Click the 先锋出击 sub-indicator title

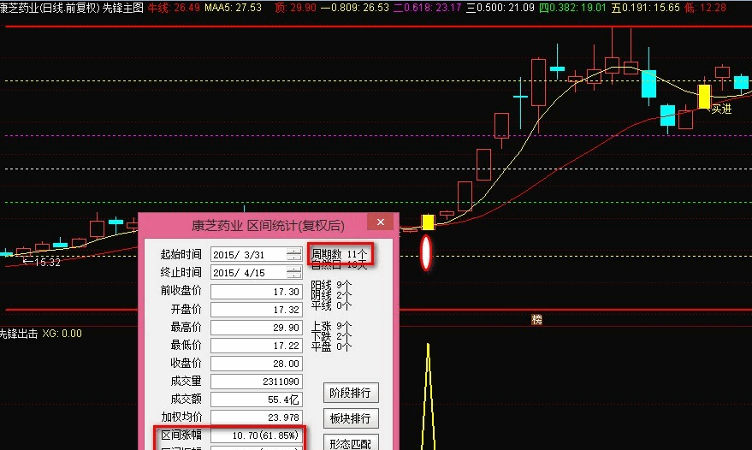pyautogui.click(x=18, y=334)
